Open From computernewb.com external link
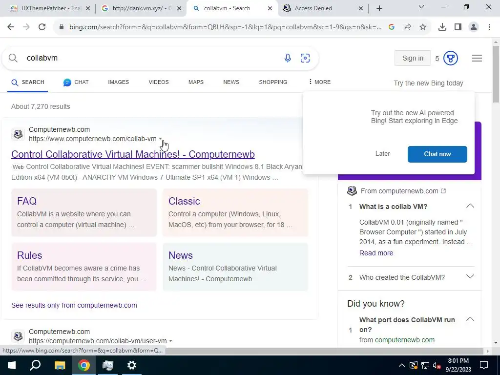 403,191
